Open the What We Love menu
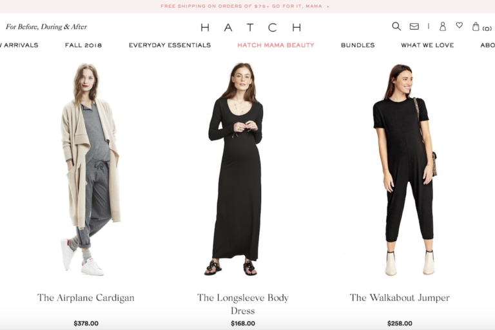This screenshot has width=495, height=330. click(x=427, y=45)
